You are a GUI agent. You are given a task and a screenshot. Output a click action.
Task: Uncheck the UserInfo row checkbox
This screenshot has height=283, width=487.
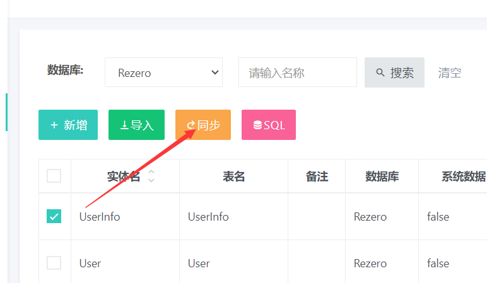point(54,216)
